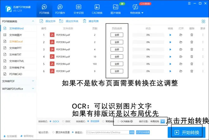This screenshot has height=140, width=209.
Task: Click 清空列表 to clear the list
Action: click(x=91, y=21)
